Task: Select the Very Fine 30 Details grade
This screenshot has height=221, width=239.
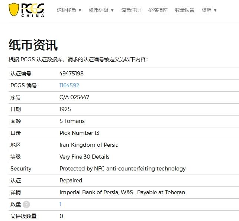Action: point(84,157)
